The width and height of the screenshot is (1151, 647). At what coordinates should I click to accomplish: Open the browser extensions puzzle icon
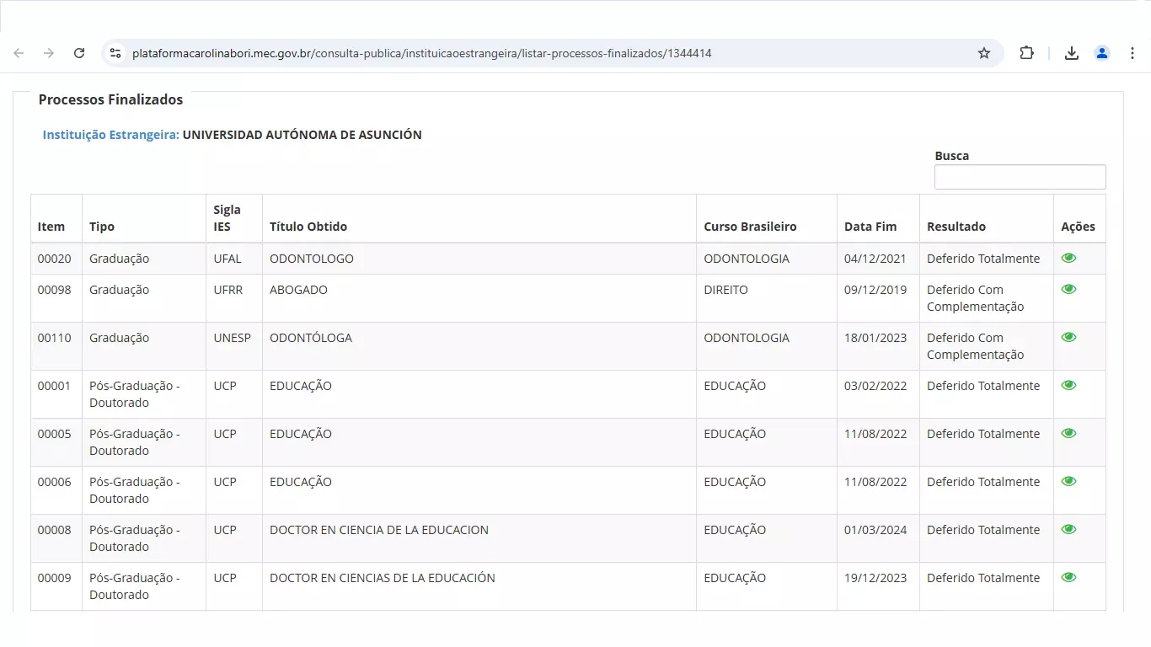[1026, 53]
